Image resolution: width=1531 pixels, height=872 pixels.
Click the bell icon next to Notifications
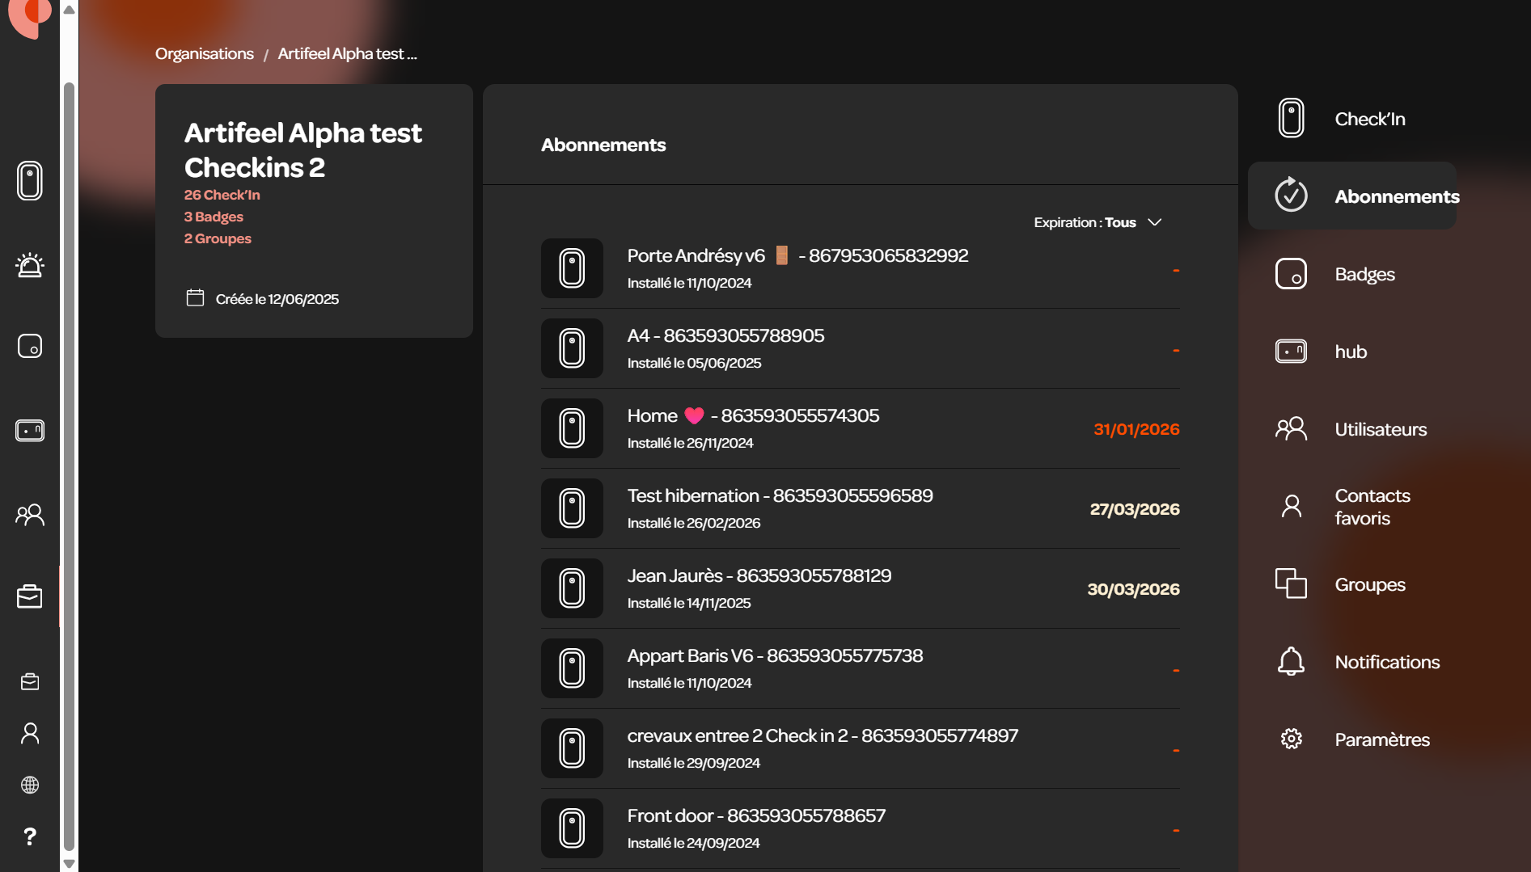1292,661
